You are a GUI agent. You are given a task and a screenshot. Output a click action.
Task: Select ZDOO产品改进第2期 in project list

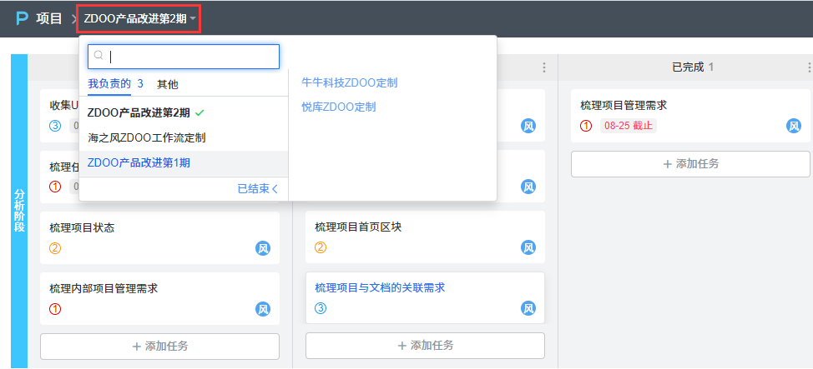tap(139, 112)
